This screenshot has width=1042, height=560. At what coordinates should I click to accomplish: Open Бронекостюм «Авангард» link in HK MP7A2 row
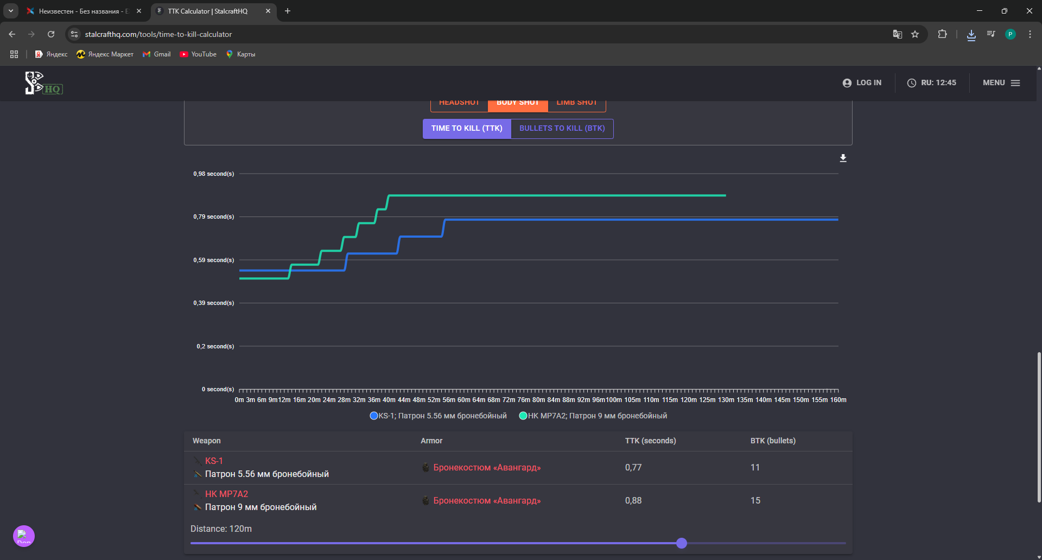pyautogui.click(x=487, y=501)
